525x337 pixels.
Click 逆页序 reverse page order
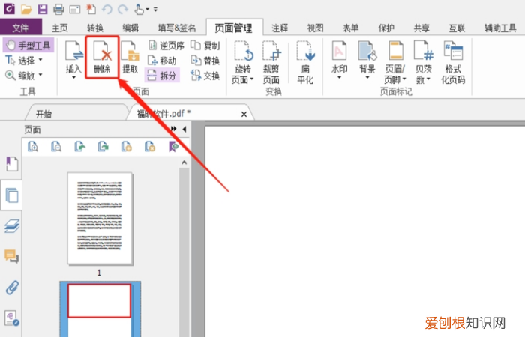(166, 46)
